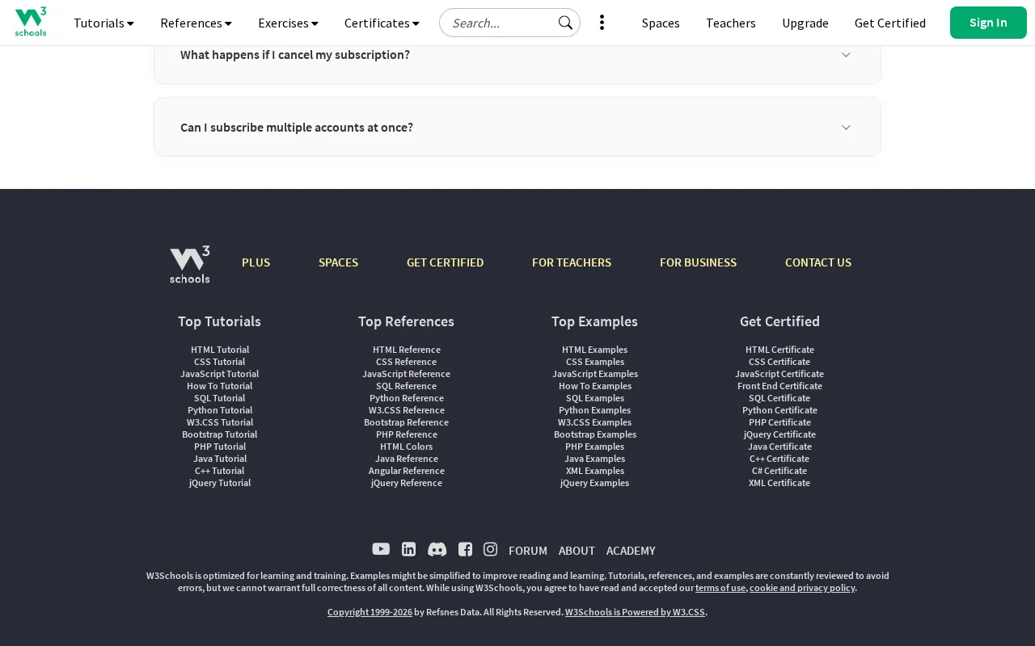The height and width of the screenshot is (646, 1035).
Task: Click the green Sign In button
Action: 988,23
